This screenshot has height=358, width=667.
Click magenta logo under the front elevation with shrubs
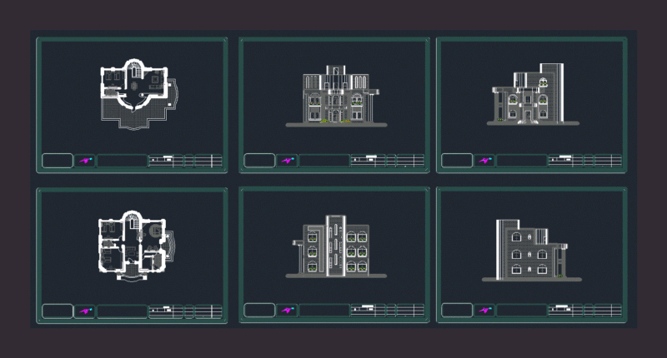(x=287, y=161)
